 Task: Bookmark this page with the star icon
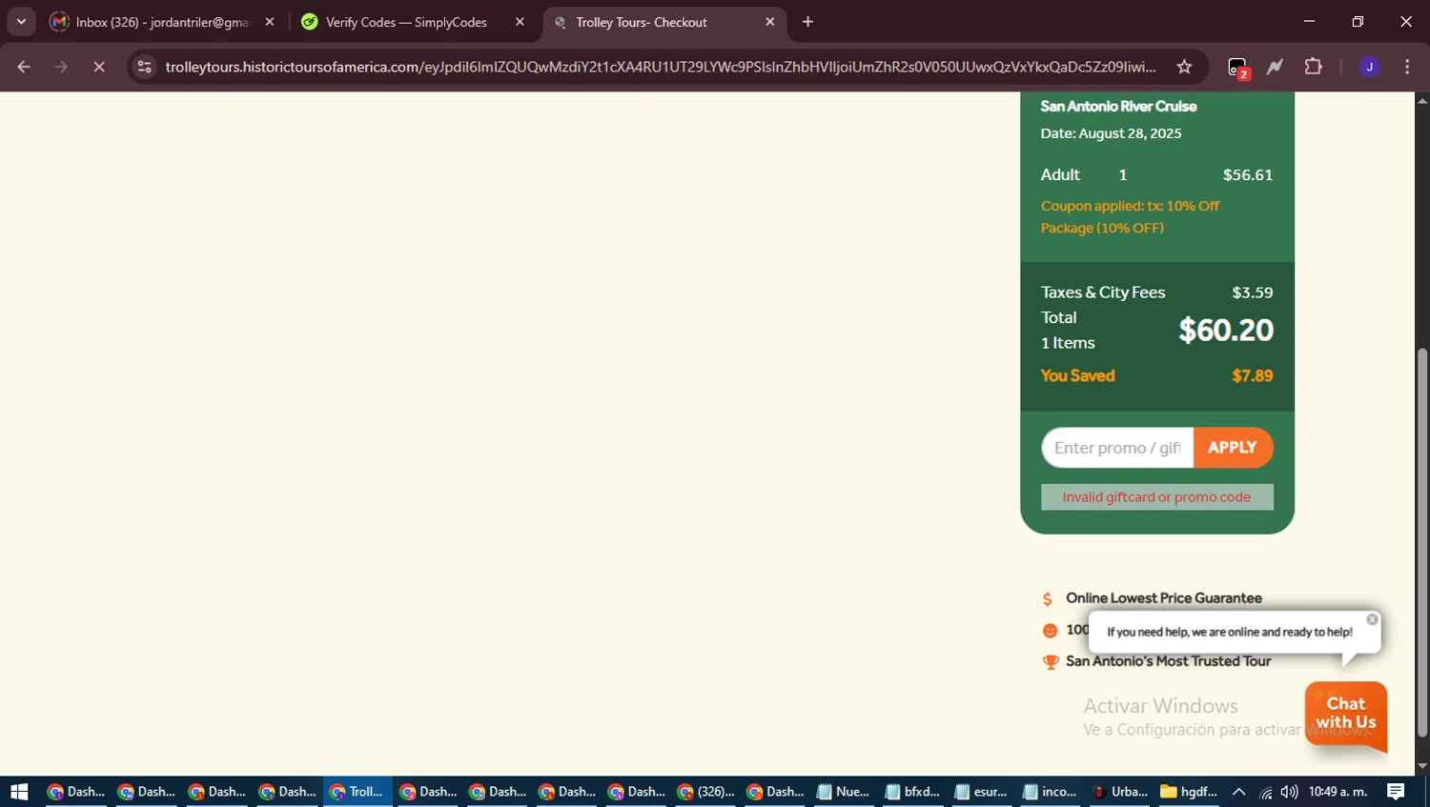pos(1184,67)
